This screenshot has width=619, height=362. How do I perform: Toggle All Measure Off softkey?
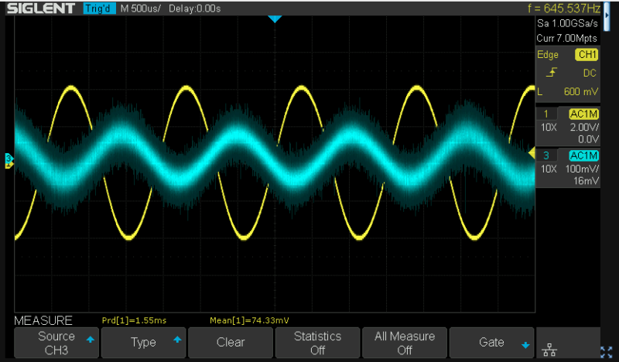click(404, 343)
